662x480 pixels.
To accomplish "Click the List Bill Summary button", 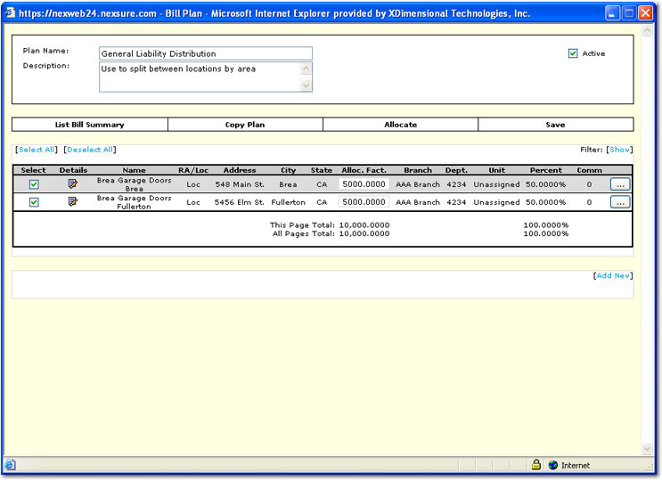I will (x=89, y=125).
